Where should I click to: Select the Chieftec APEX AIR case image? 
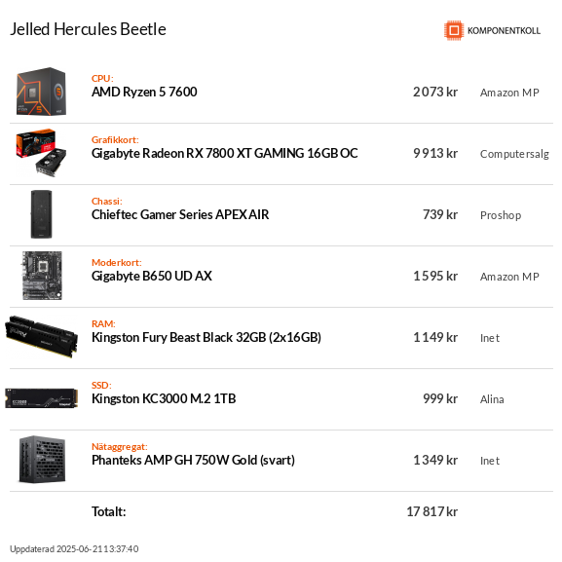coord(42,214)
